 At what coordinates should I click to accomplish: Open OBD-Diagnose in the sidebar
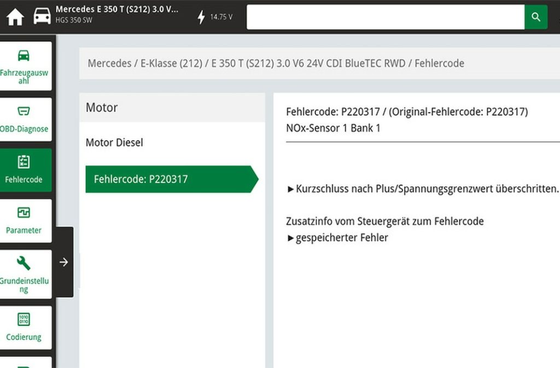point(24,120)
